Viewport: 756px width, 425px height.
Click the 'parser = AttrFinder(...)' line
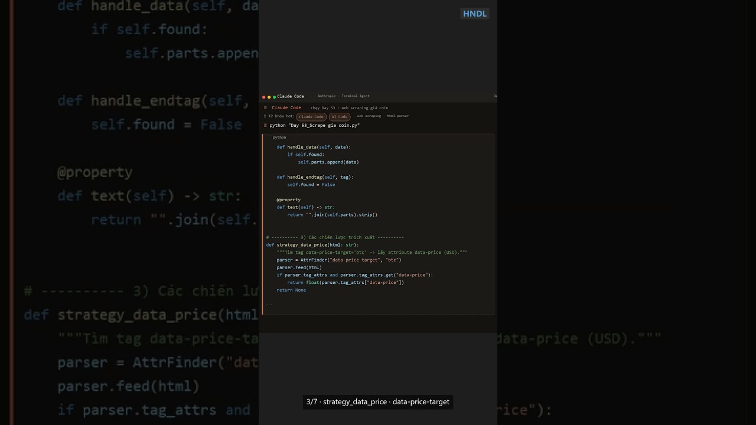[339, 260]
